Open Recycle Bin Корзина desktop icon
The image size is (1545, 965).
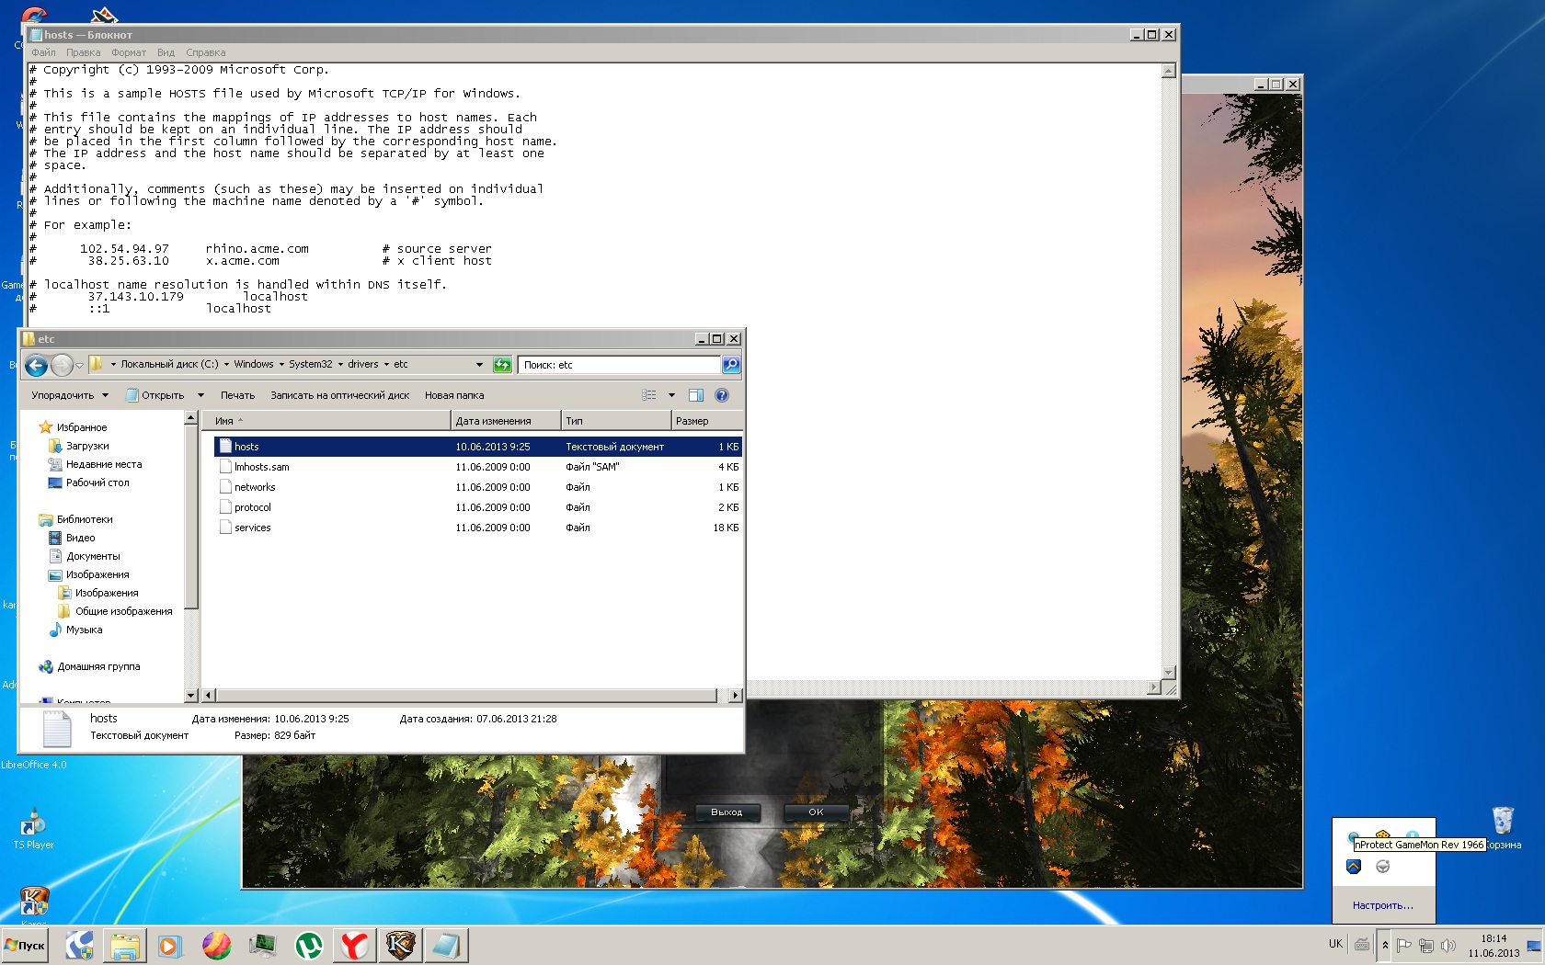tap(1503, 827)
